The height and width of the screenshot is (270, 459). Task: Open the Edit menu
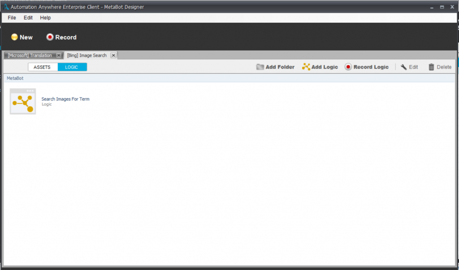(28, 17)
